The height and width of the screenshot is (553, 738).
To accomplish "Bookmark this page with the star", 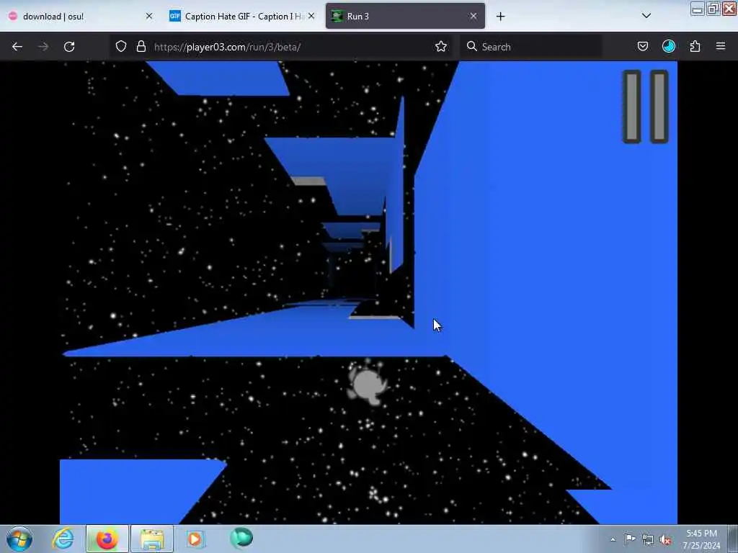I will [440, 47].
